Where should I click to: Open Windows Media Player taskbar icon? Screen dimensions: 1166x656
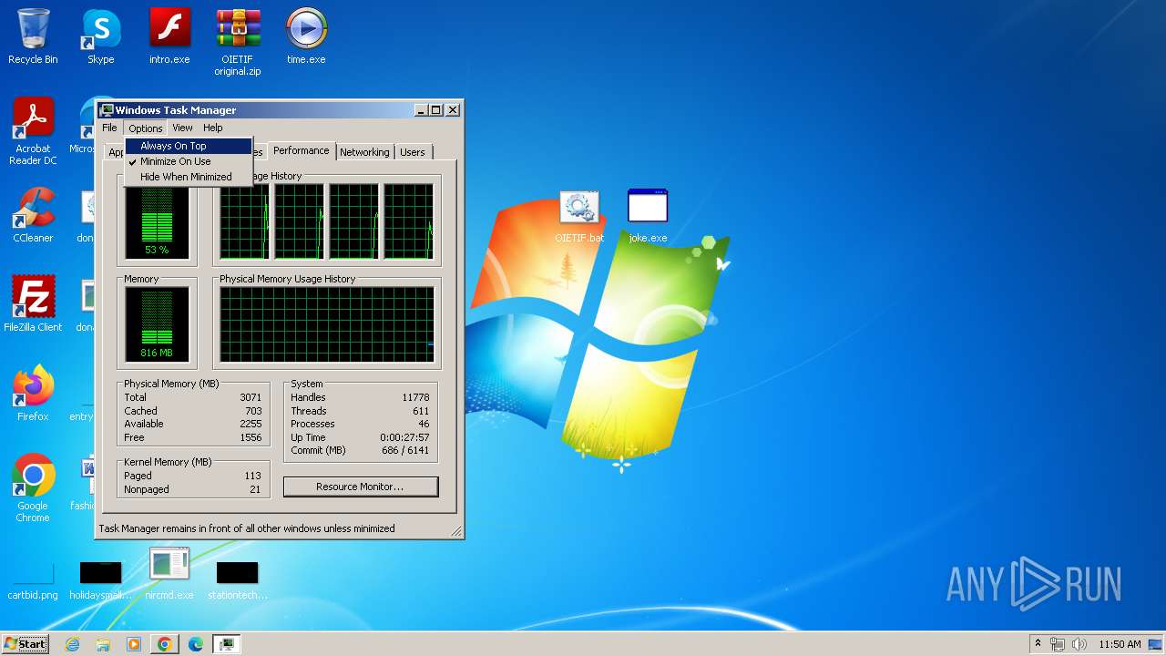click(x=134, y=644)
